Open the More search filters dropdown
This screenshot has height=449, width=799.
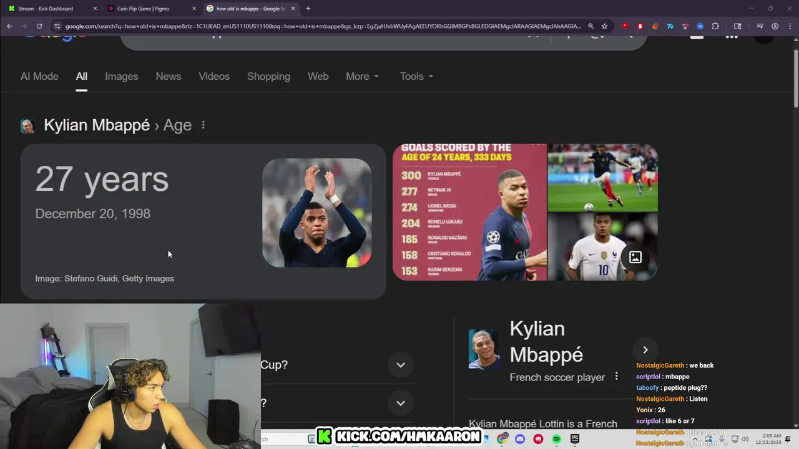362,76
